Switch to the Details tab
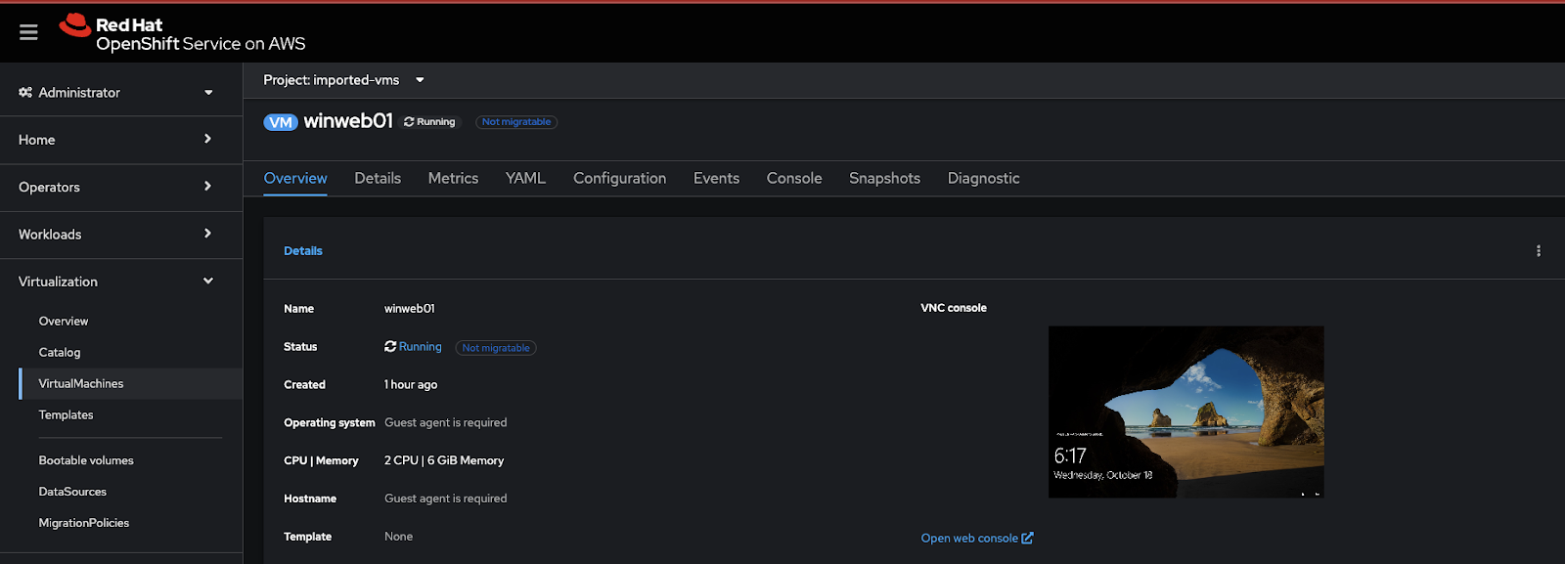This screenshot has width=1565, height=564. coord(378,178)
